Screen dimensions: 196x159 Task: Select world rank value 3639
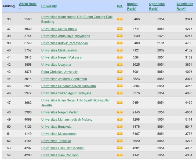pyautogui.click(x=28, y=29)
